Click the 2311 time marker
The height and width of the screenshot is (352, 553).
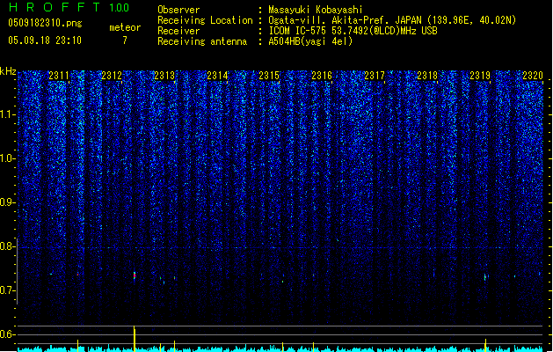tap(59, 76)
